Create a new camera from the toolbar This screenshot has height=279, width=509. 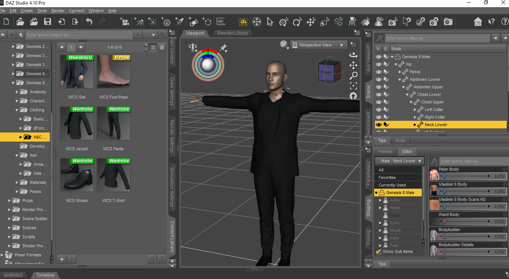(124, 22)
